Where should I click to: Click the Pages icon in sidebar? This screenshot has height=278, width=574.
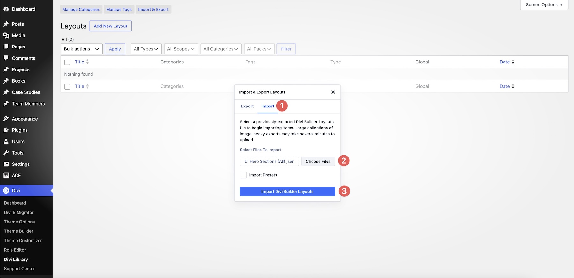coord(6,47)
